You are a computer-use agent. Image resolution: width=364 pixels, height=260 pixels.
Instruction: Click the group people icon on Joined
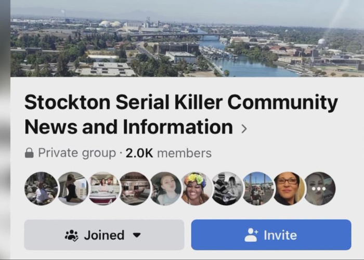tap(72, 235)
